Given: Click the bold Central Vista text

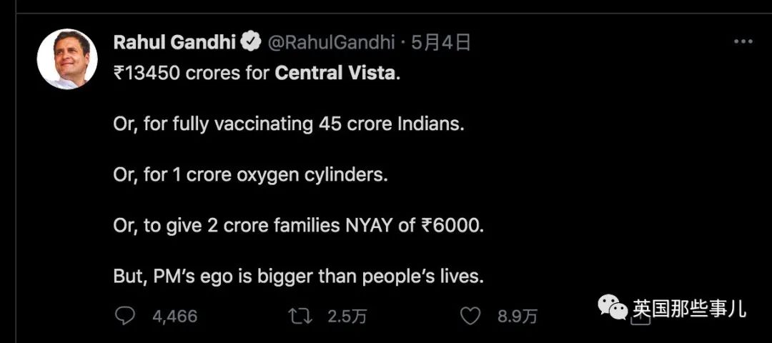Looking at the screenshot, I should [335, 74].
